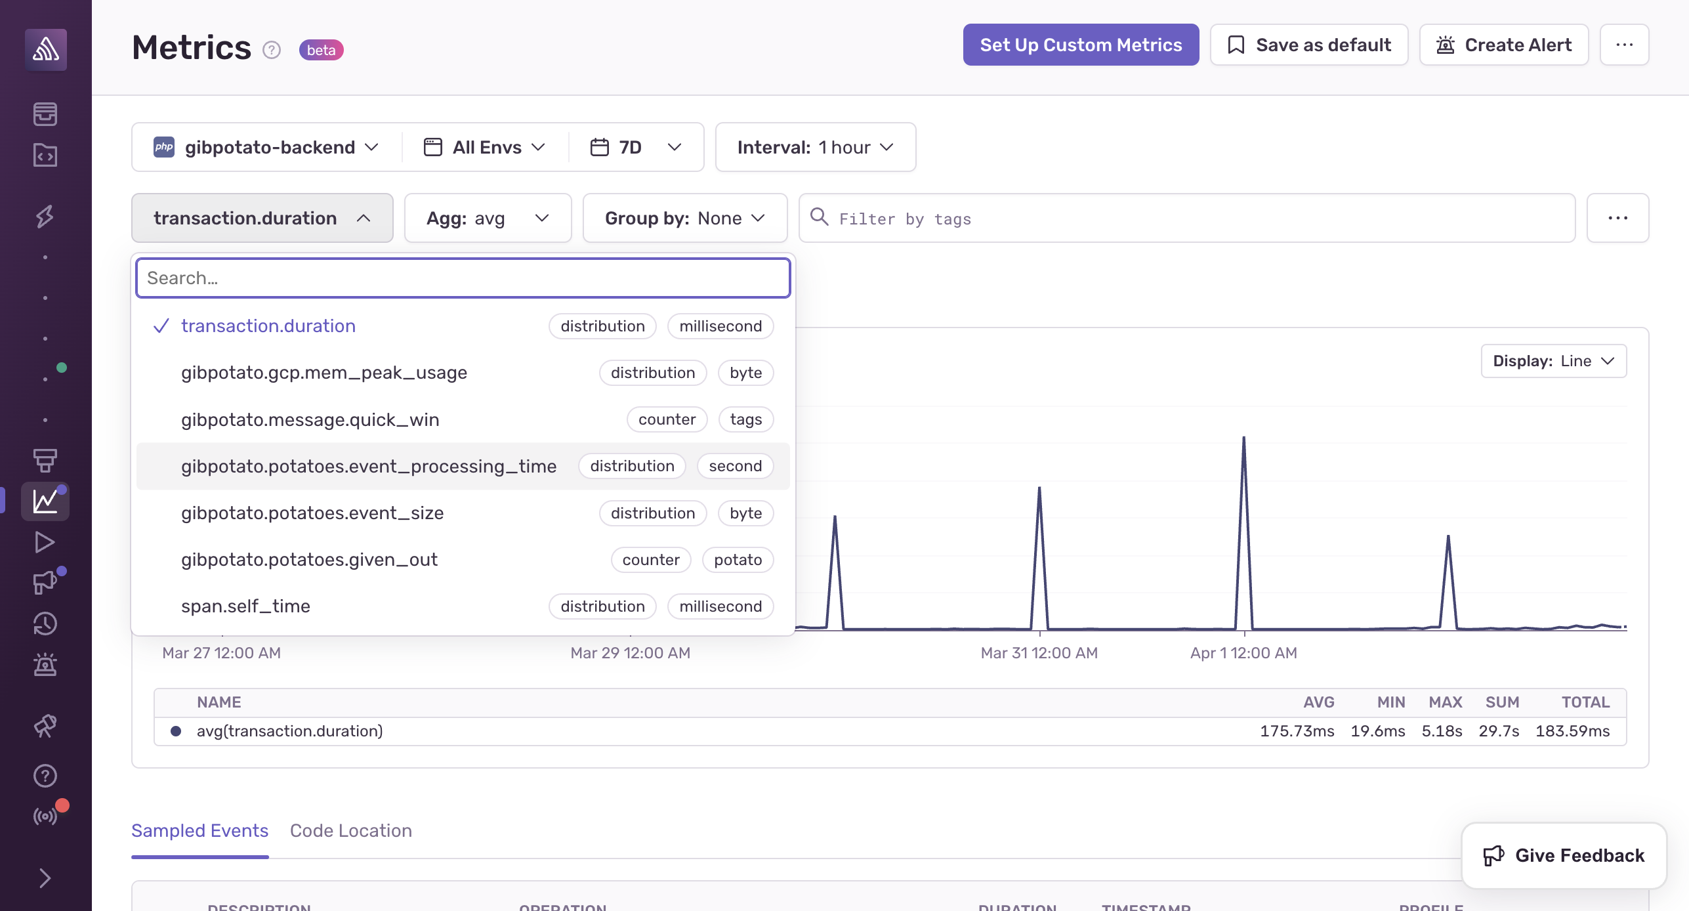Open User Feedback megaphone icon in sidebar
The width and height of the screenshot is (1689, 911).
point(45,583)
